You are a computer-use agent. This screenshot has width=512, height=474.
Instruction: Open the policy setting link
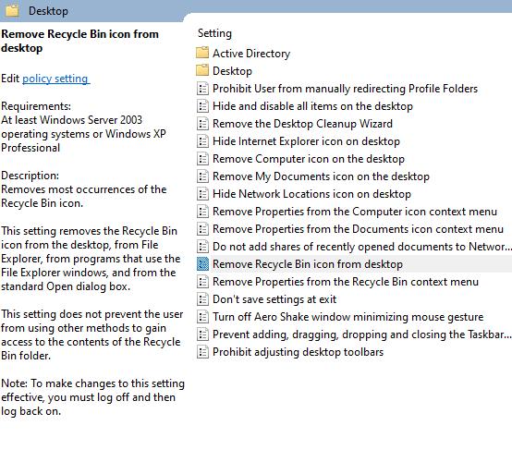(x=55, y=79)
